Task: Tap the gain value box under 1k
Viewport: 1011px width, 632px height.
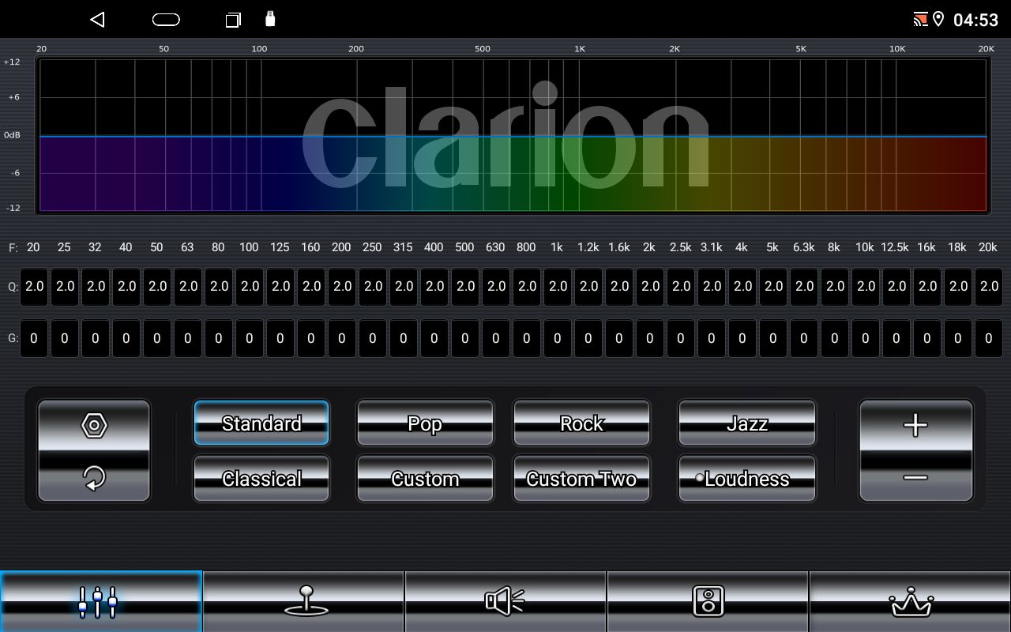Action: [x=557, y=338]
